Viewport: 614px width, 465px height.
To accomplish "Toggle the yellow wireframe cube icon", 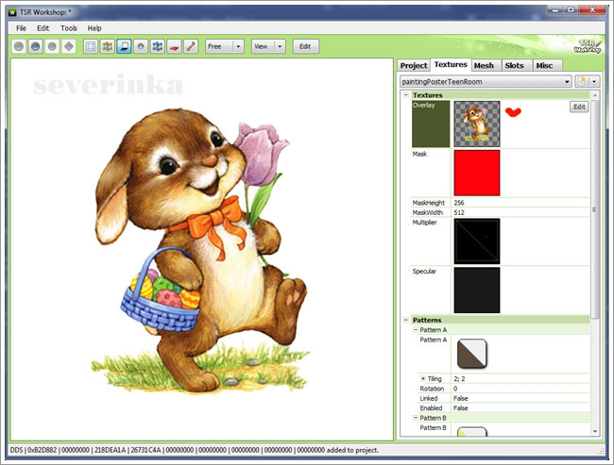I will tap(108, 46).
